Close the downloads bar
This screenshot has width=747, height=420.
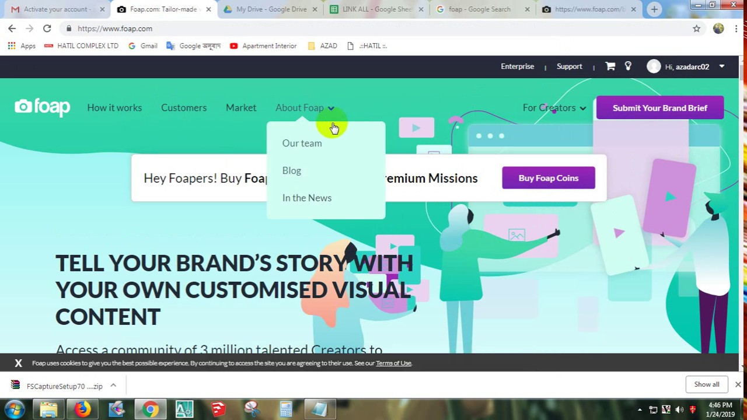738,384
